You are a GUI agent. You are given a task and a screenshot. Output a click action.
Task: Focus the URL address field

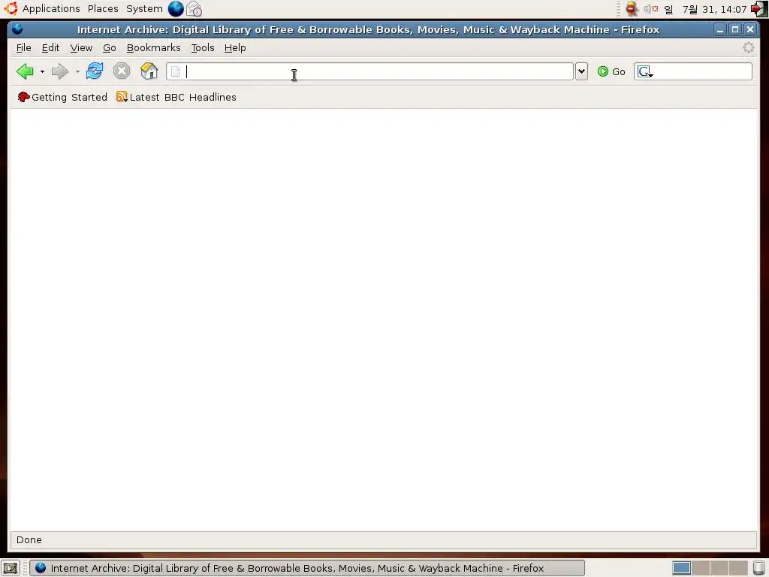(x=369, y=71)
